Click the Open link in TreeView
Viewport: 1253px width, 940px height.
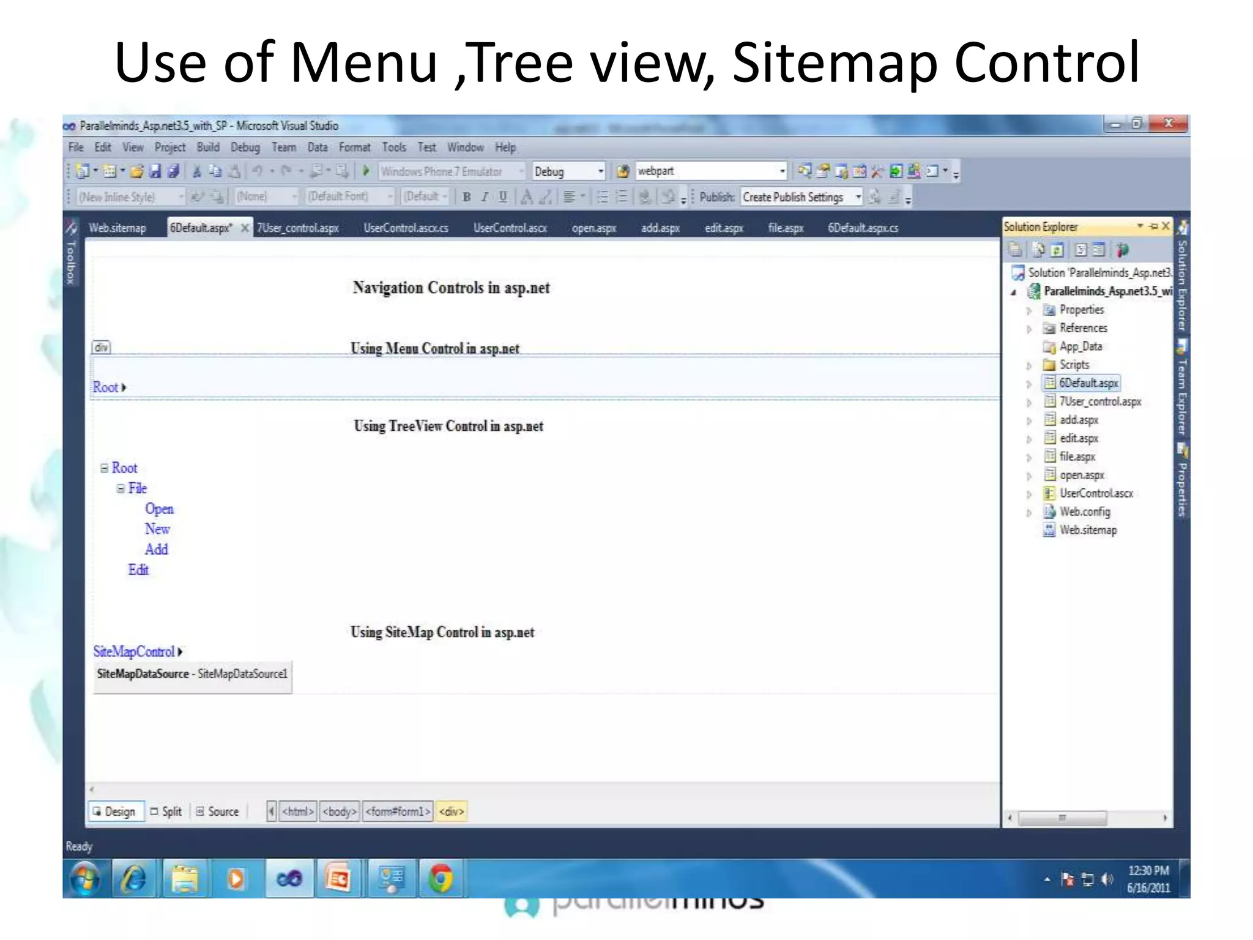tap(159, 509)
